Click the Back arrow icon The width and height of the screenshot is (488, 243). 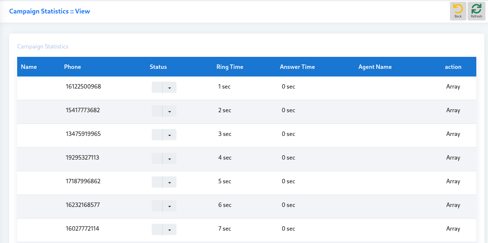458,9
